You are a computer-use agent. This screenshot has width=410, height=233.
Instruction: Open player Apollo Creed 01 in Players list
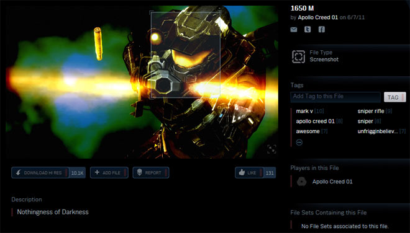tap(332, 182)
